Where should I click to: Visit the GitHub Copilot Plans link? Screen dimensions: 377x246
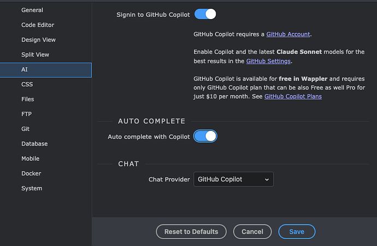pos(293,97)
